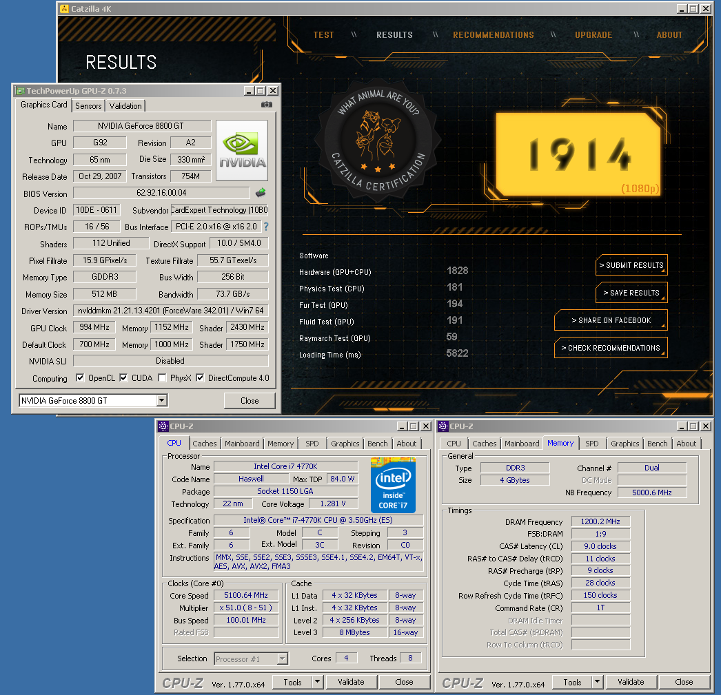Open the GPU selector dropdown in GPU-Z
This screenshot has height=695, width=721.
[x=161, y=401]
